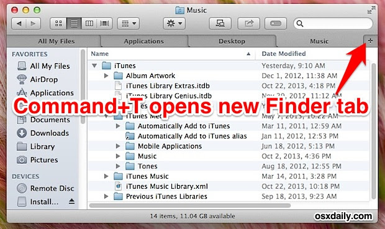
Task: Eject the Install disk
Action: pyautogui.click(x=71, y=201)
